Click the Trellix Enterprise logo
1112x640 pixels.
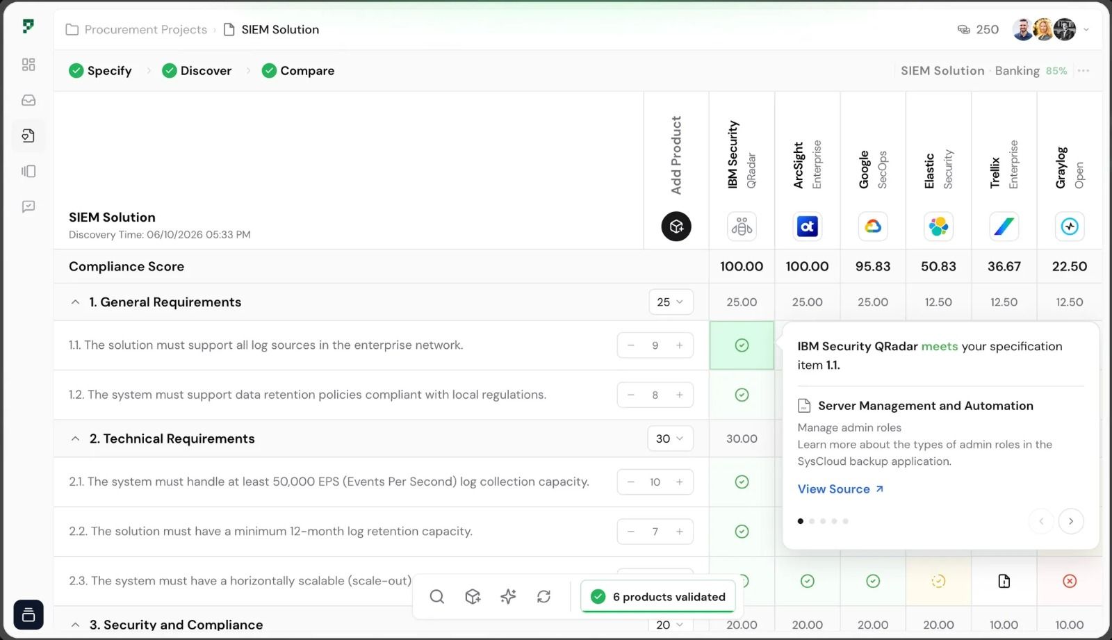pos(1004,227)
